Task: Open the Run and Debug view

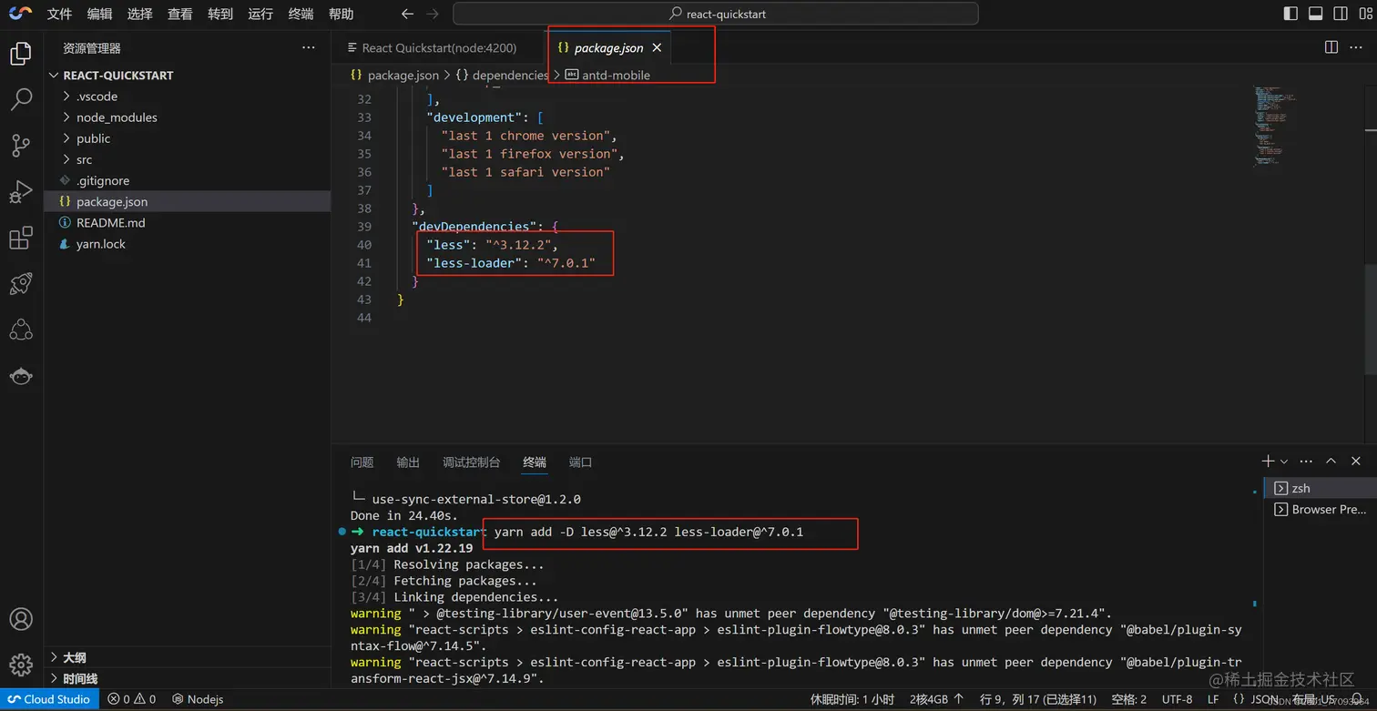Action: [20, 192]
